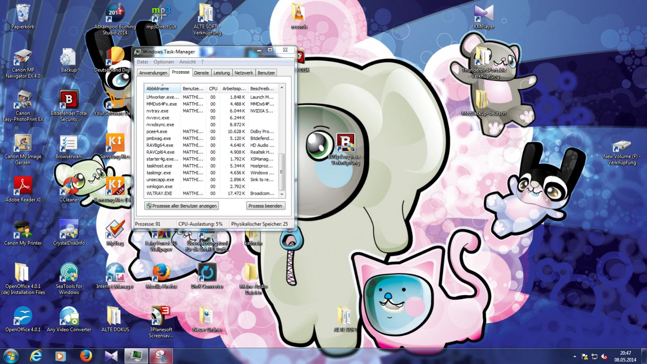Viewport: 647px width, 364px height.
Task: Open OpenOffice 4.0.1 desktop shortcut
Action: click(x=23, y=319)
